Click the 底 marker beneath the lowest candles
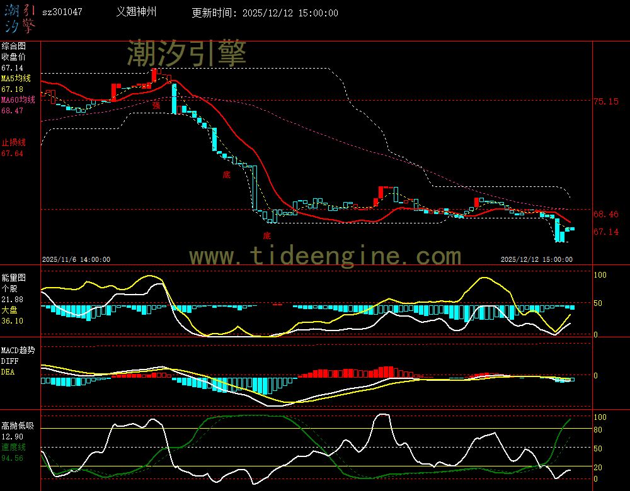The height and width of the screenshot is (491, 630). (x=266, y=236)
